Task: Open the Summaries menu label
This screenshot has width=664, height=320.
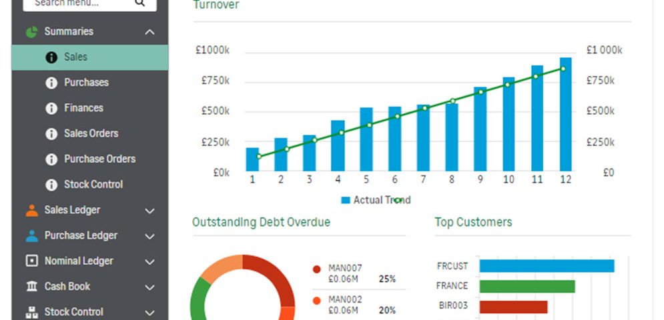Action: click(x=69, y=31)
